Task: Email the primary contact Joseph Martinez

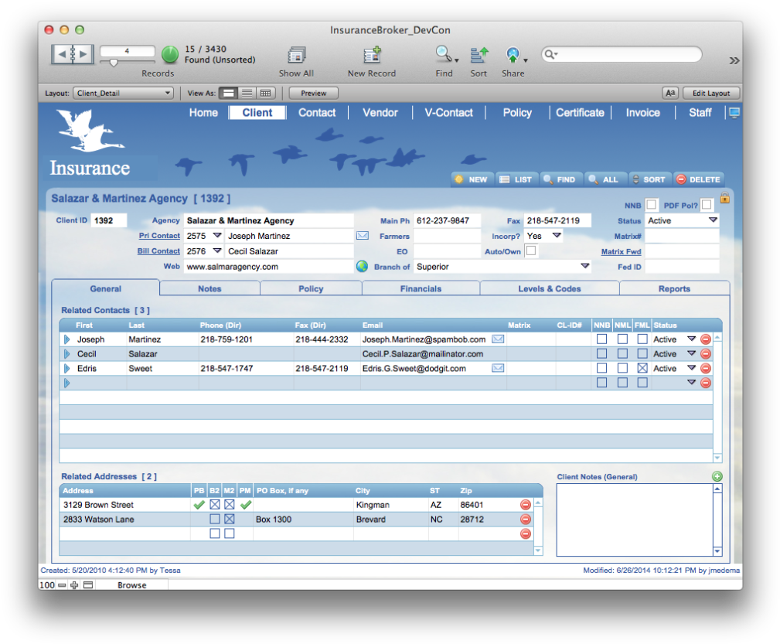Action: pos(363,235)
